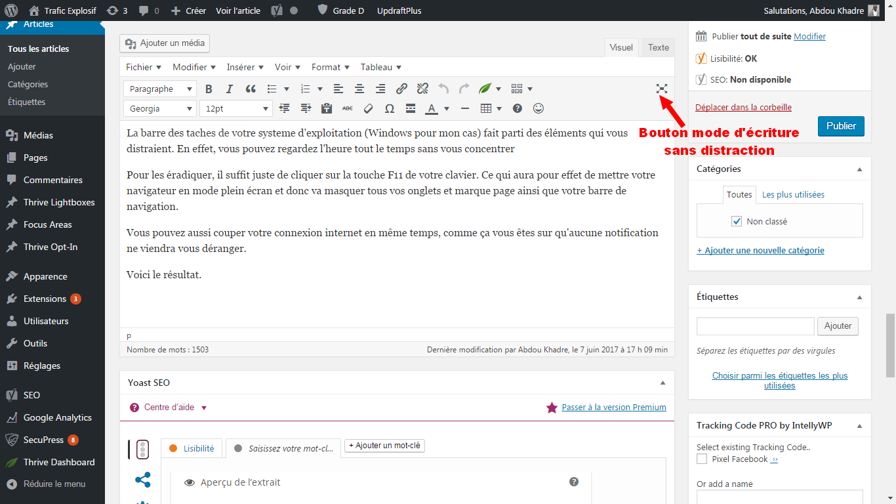Apply italic formatting
896x504 pixels.
230,89
